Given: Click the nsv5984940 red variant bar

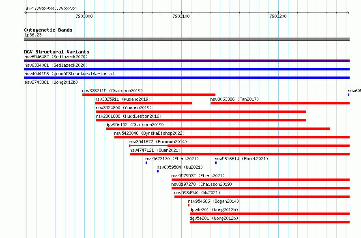Looking at the screenshot, I should pos(262,197).
